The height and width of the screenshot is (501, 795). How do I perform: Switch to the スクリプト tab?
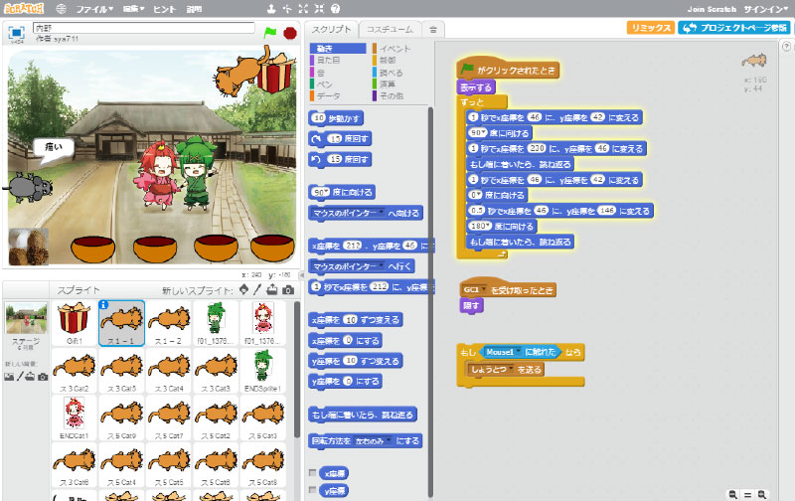(331, 30)
